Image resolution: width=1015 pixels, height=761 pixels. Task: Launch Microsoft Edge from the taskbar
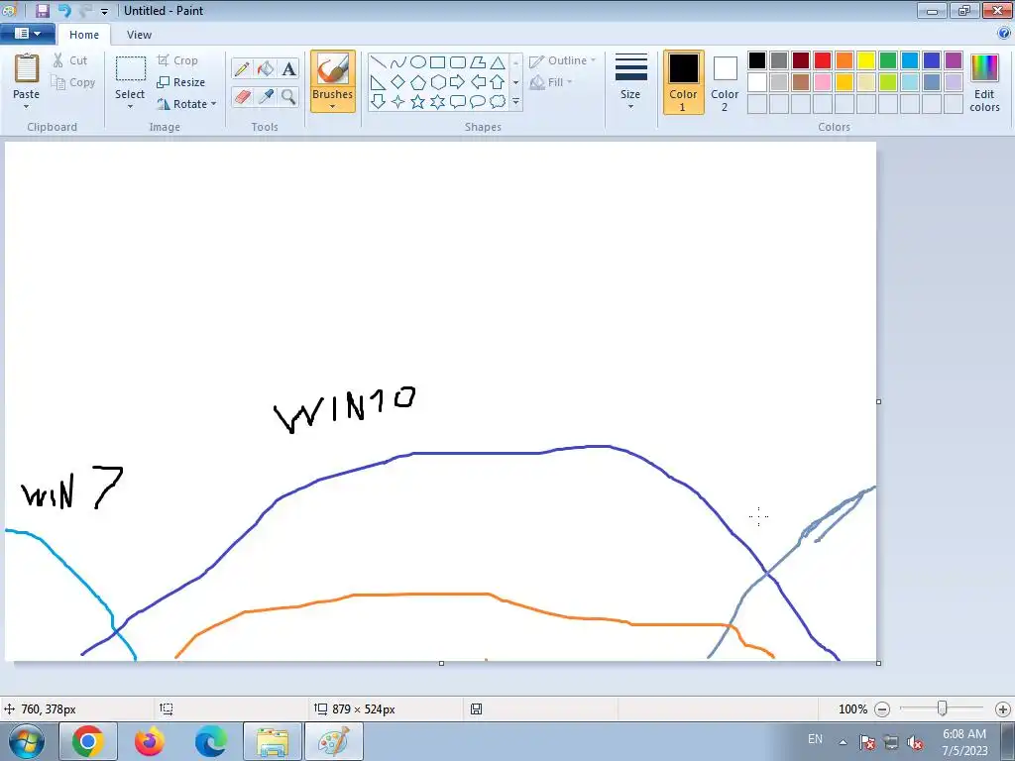click(x=211, y=741)
